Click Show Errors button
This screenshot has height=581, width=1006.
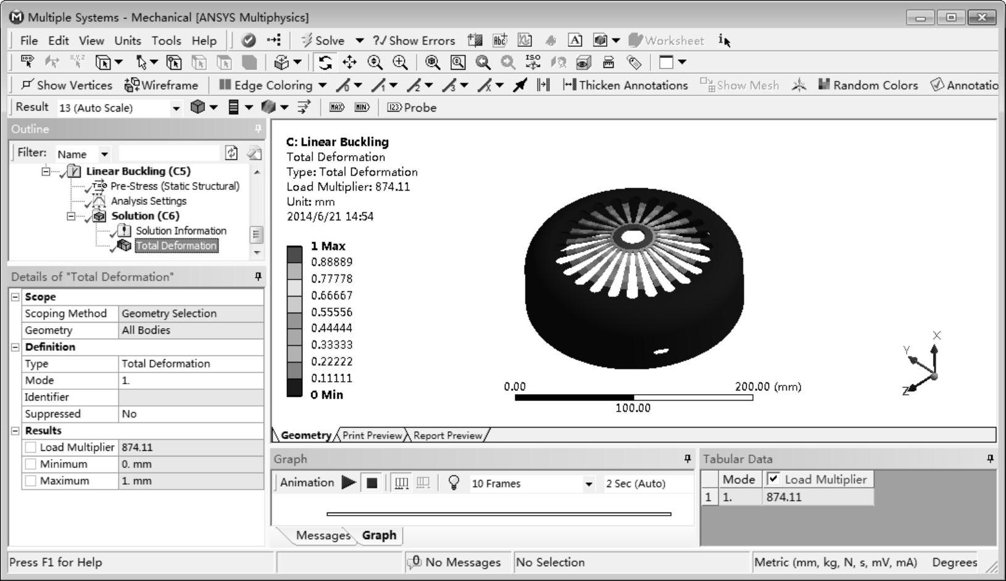[x=414, y=41]
